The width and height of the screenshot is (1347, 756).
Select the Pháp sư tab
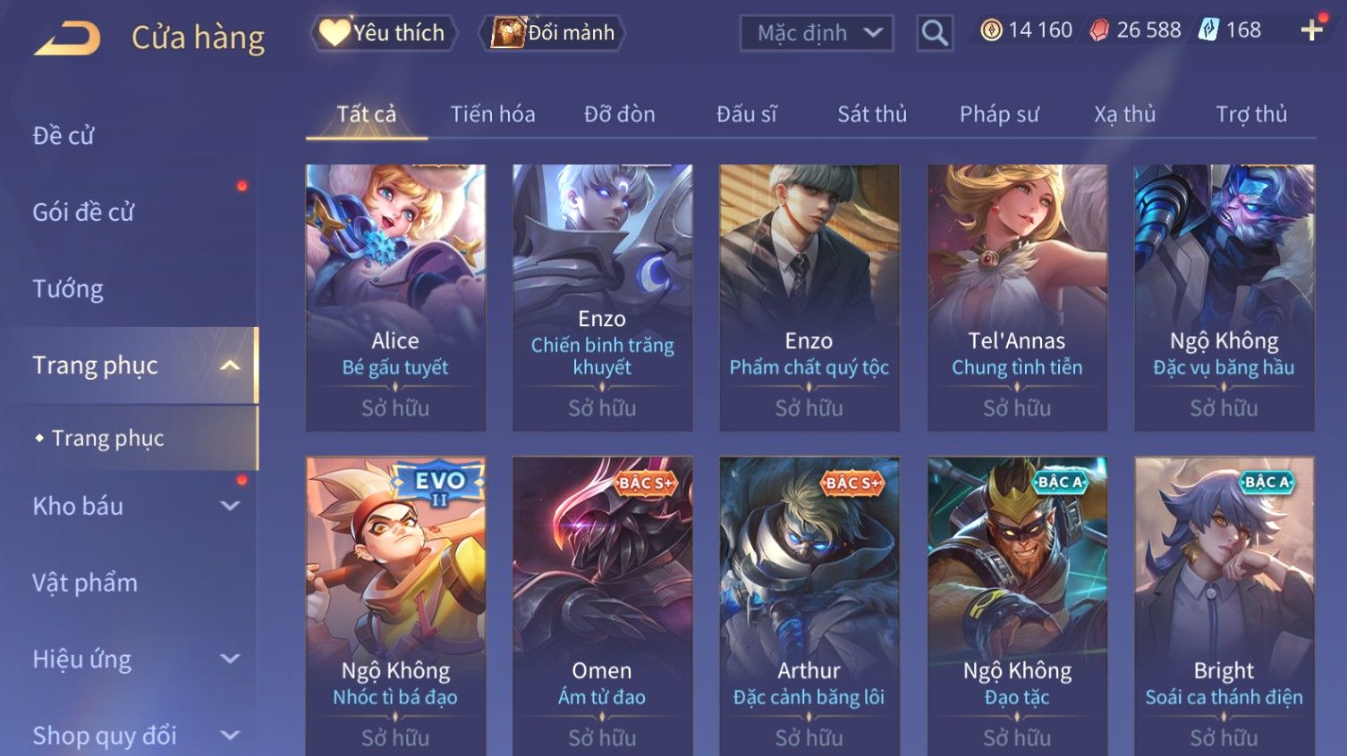[999, 114]
